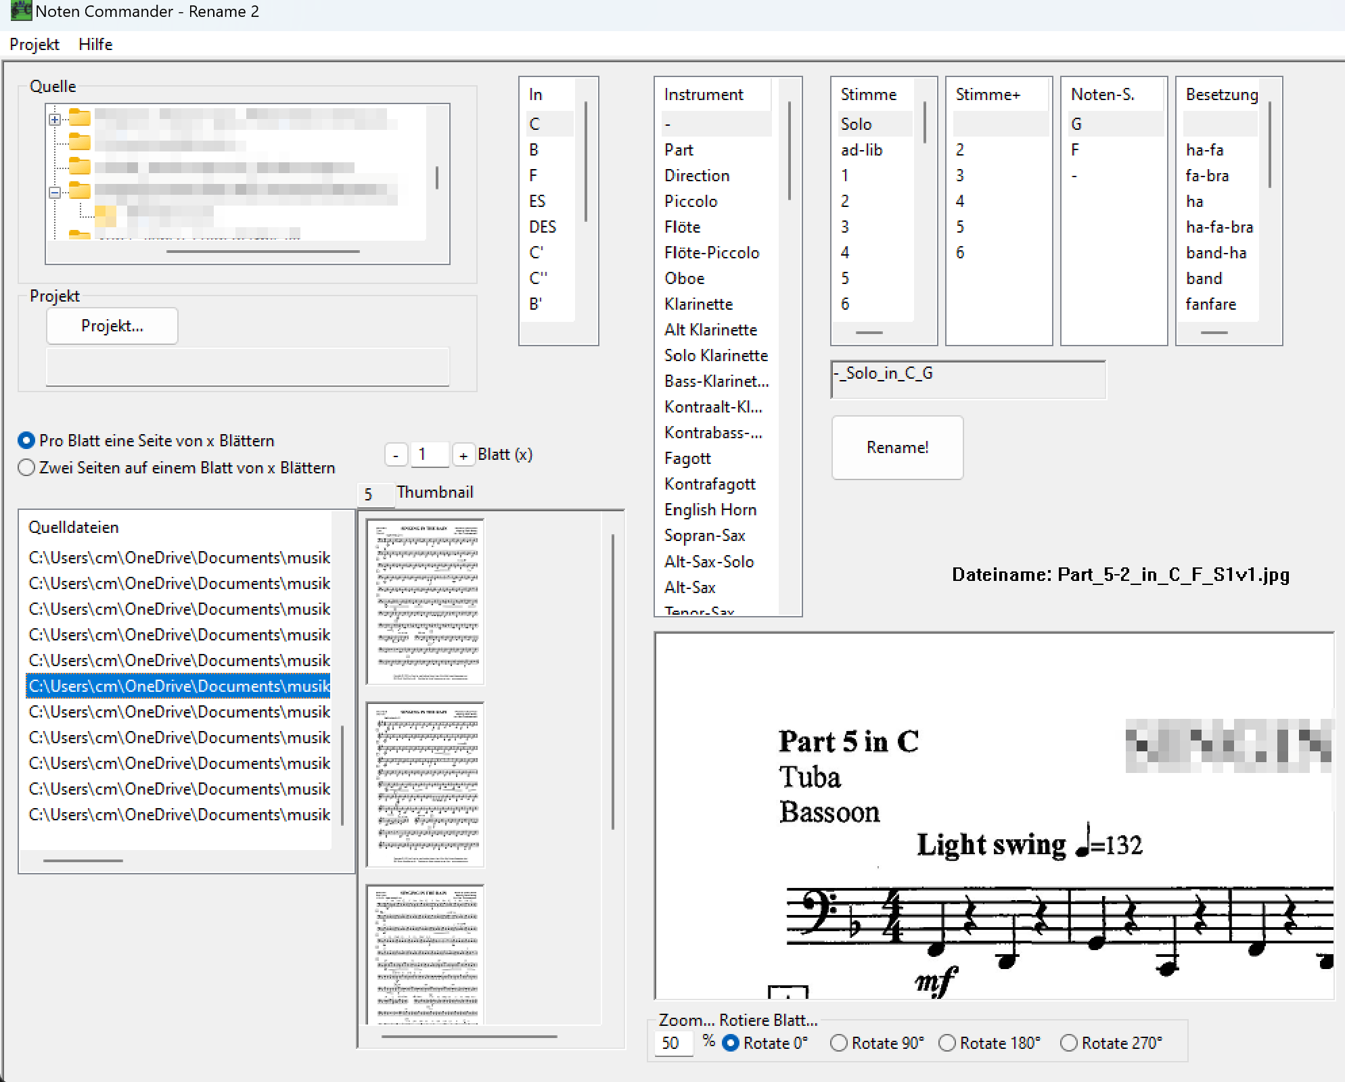Select ha-fa-bra in Besetzung list
This screenshot has height=1082, width=1345.
point(1219,227)
